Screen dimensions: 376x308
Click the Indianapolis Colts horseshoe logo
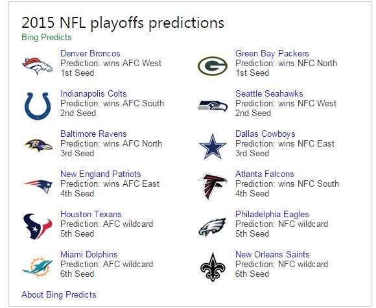coord(38,106)
